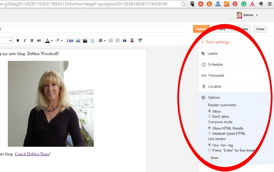Viewport: 274px width, 172px height.
Task: Bookmark page with star icon
Action: (x=184, y=4)
